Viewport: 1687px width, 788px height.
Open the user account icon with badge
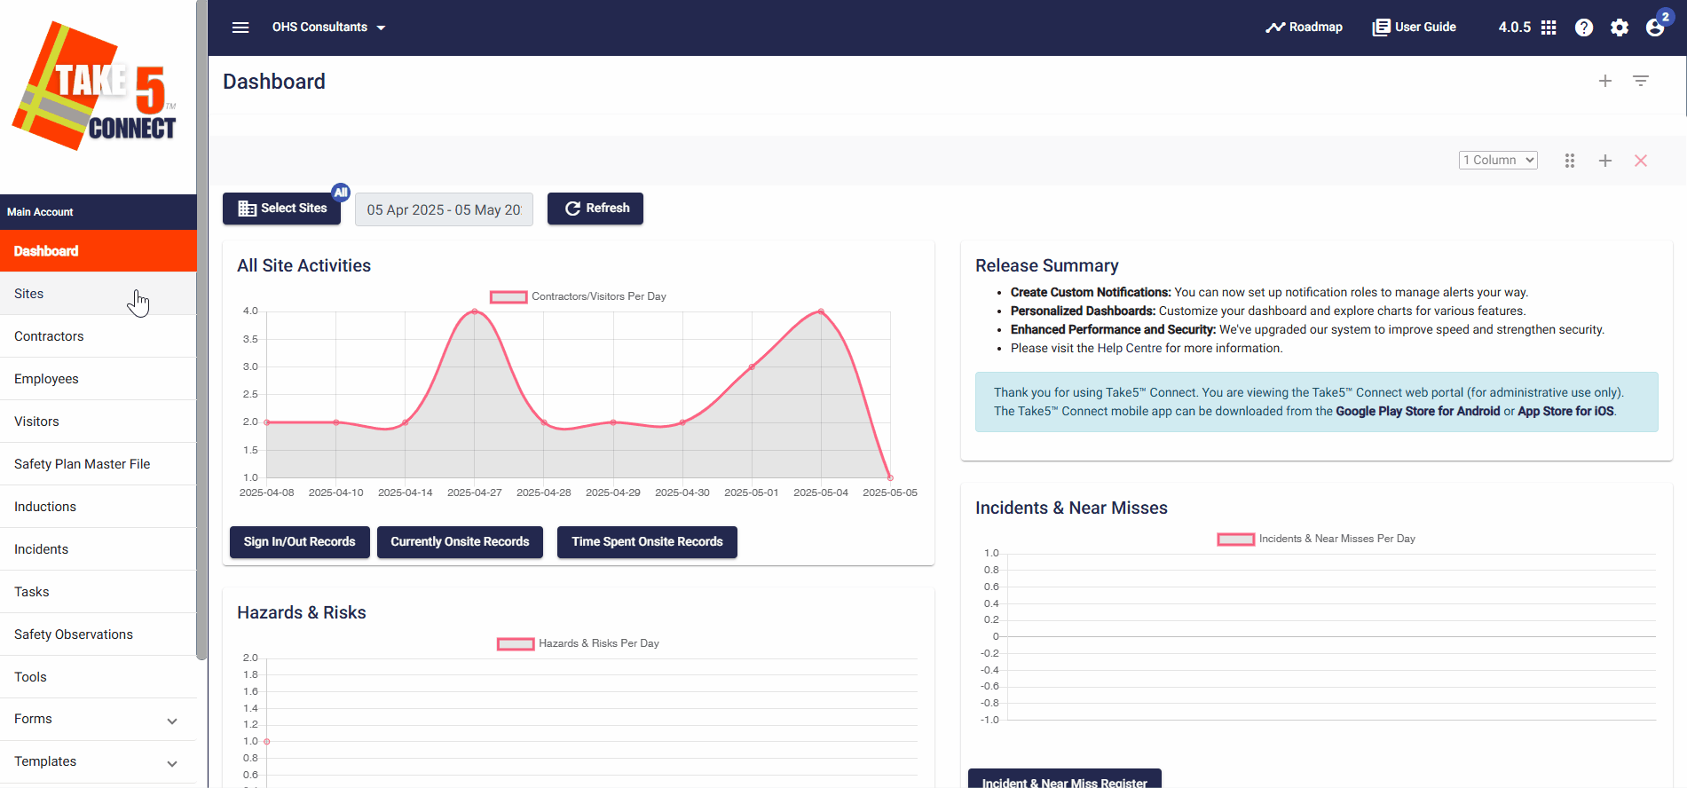pyautogui.click(x=1656, y=26)
